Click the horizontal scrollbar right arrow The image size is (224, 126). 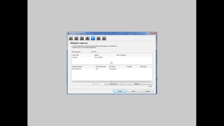click(151, 81)
